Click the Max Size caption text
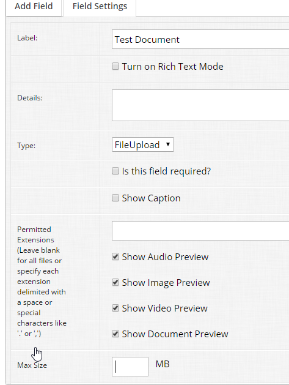 coord(32,365)
